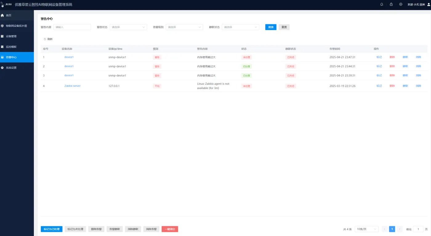Select 设备管理 menu item

[x=17, y=36]
